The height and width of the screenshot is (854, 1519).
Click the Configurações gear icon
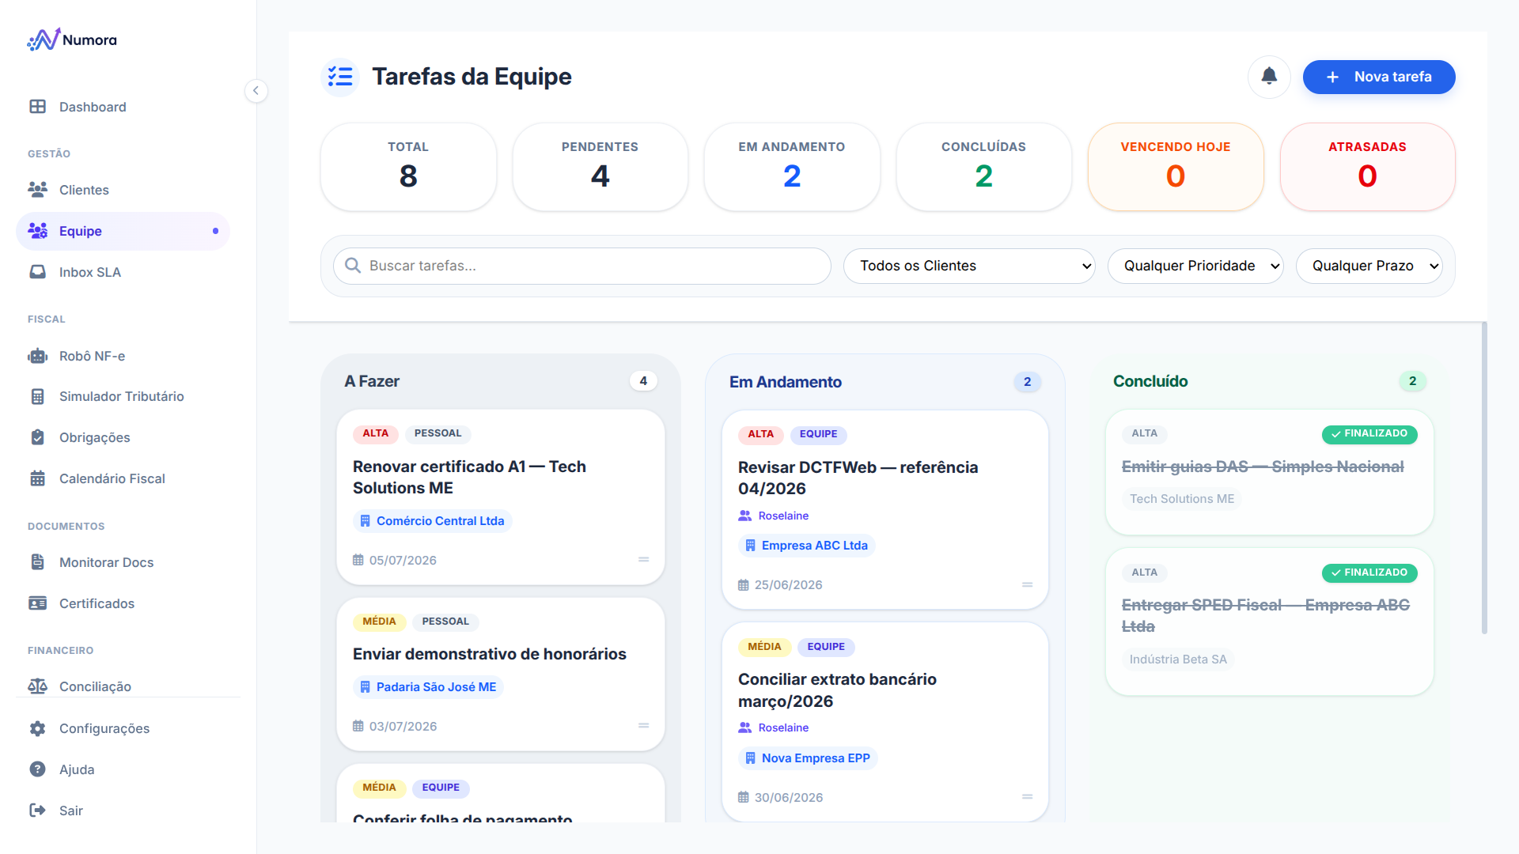37,728
